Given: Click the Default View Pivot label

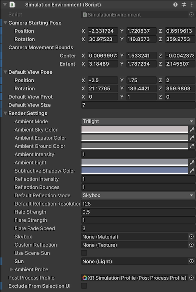Looking at the screenshot, I should tap(30, 97).
